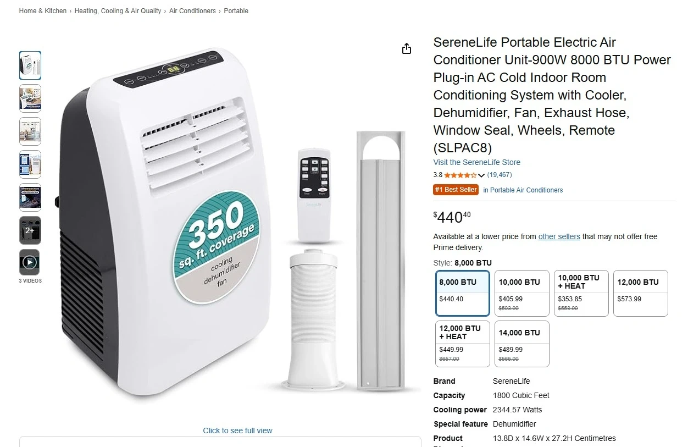Open the 19,467 reviews count link

tap(500, 175)
